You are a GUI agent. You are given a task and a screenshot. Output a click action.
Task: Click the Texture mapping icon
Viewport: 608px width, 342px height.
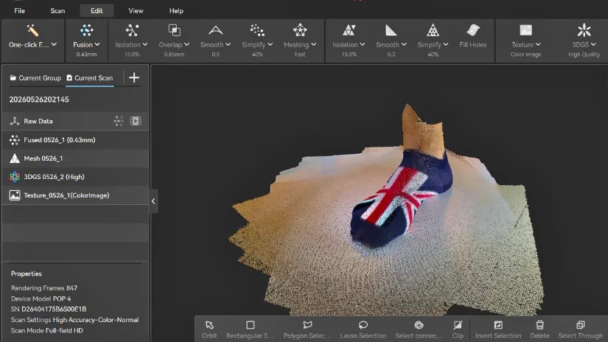coord(525,30)
